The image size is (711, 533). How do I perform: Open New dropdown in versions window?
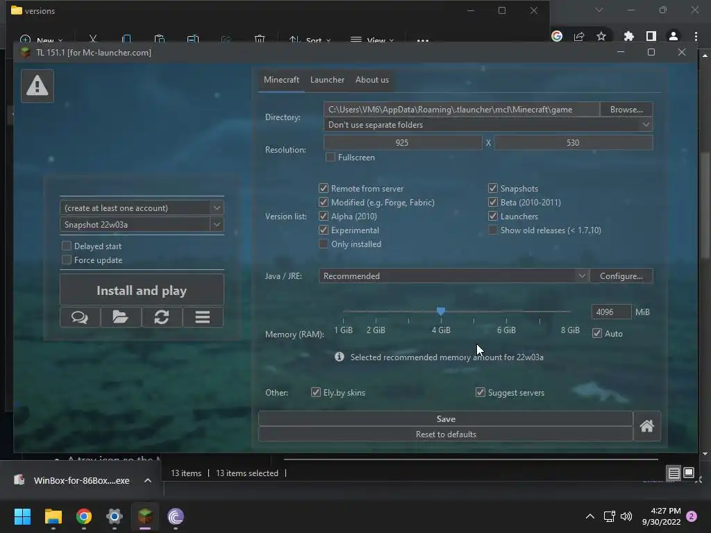click(x=42, y=40)
